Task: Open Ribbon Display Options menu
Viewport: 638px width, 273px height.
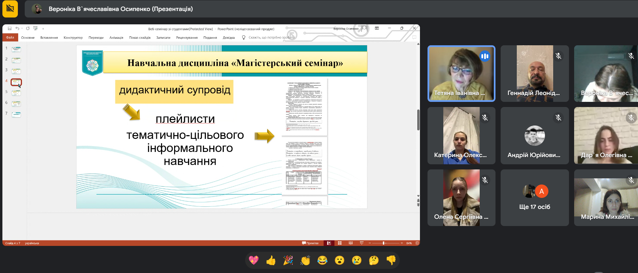Action: point(377,28)
